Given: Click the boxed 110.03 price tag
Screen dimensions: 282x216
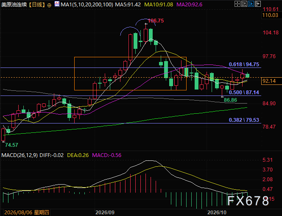Looking at the screenshot, I should [x=271, y=15].
